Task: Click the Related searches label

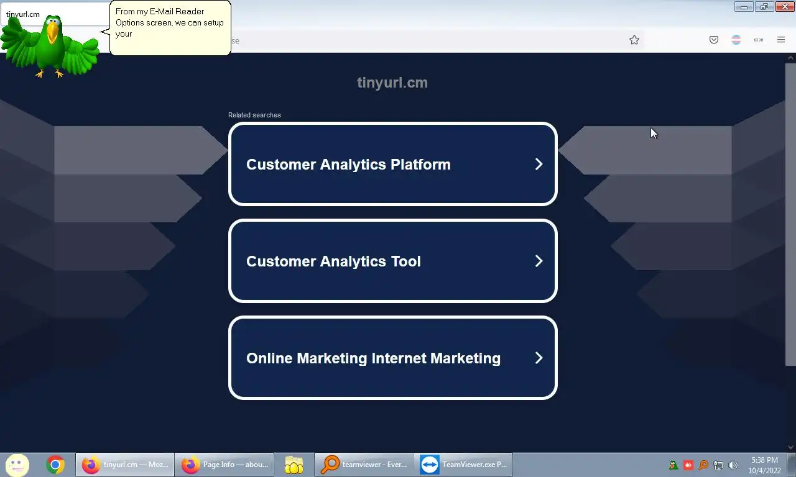Action: pos(254,115)
